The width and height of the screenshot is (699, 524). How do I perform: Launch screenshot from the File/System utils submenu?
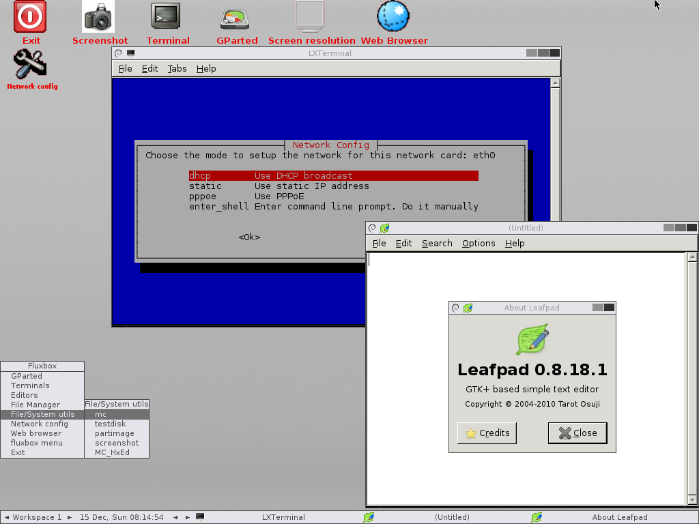pos(117,443)
